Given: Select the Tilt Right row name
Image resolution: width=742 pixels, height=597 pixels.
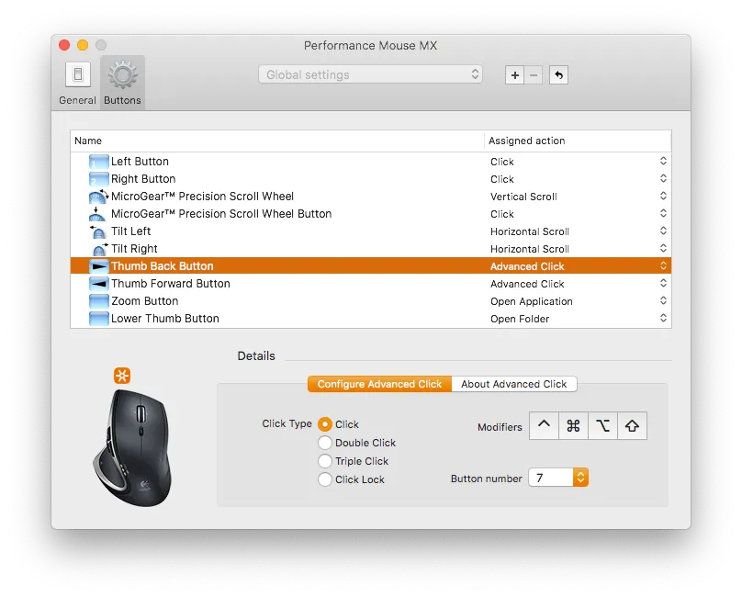Looking at the screenshot, I should [x=134, y=249].
